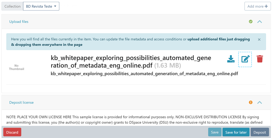Click the Add more button
Viewport: 273px width, 138px height.
coord(257,6)
